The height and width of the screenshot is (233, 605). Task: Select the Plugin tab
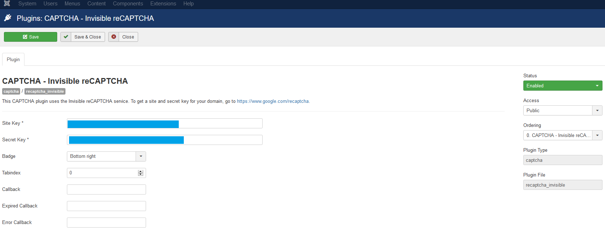(x=13, y=59)
